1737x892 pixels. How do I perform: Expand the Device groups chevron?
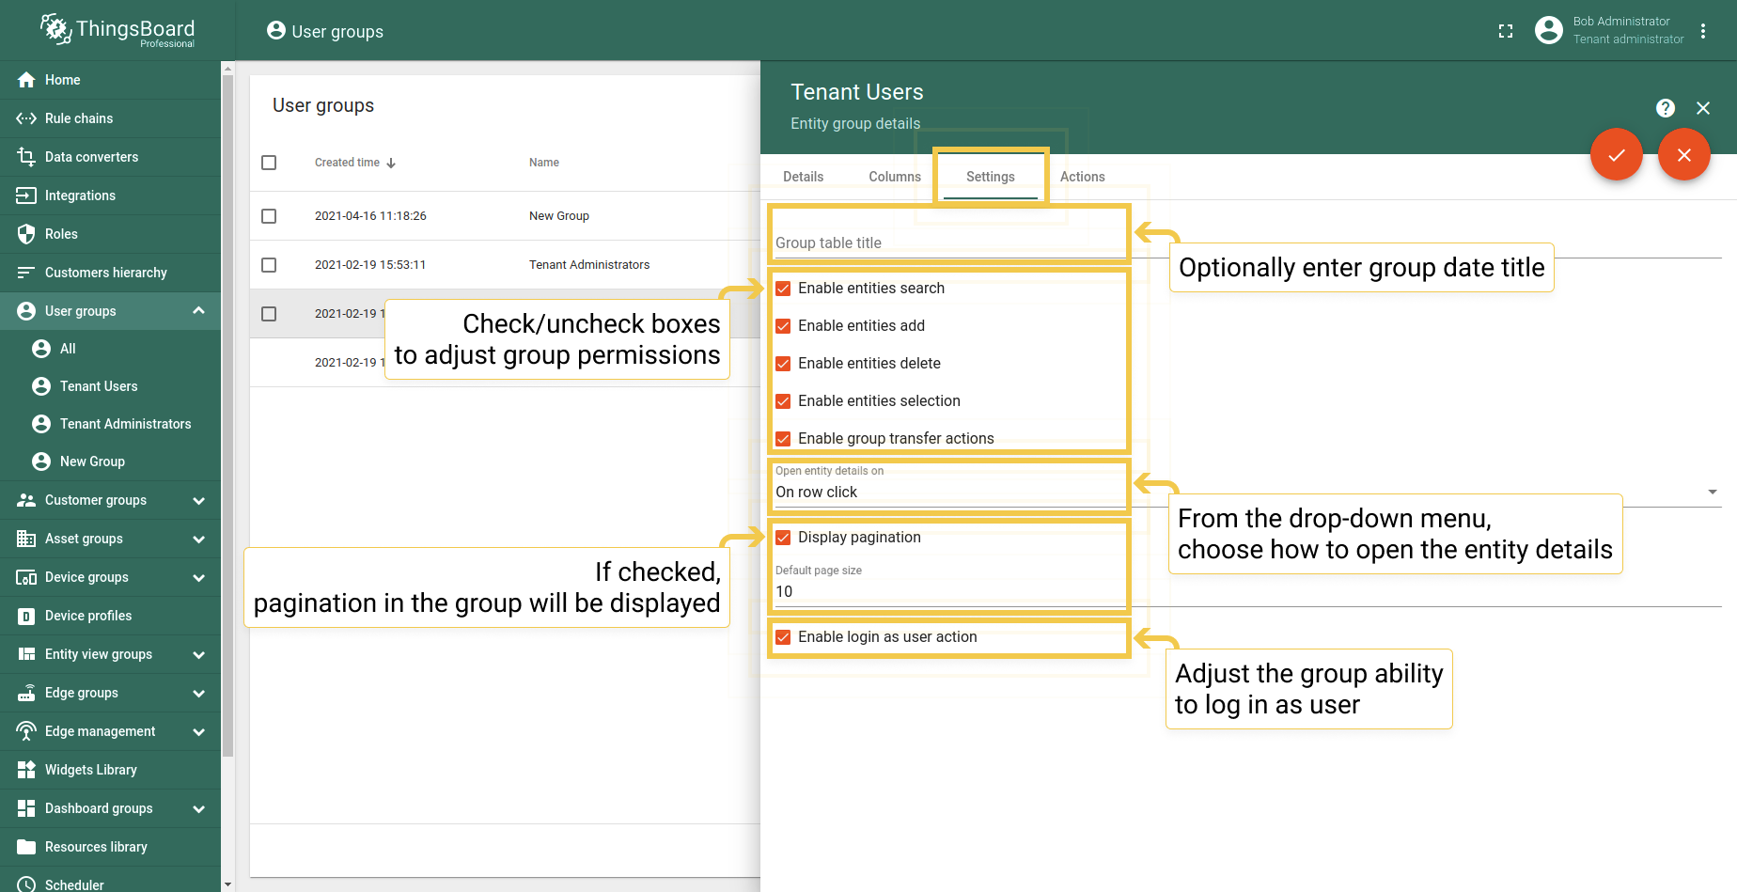(198, 578)
